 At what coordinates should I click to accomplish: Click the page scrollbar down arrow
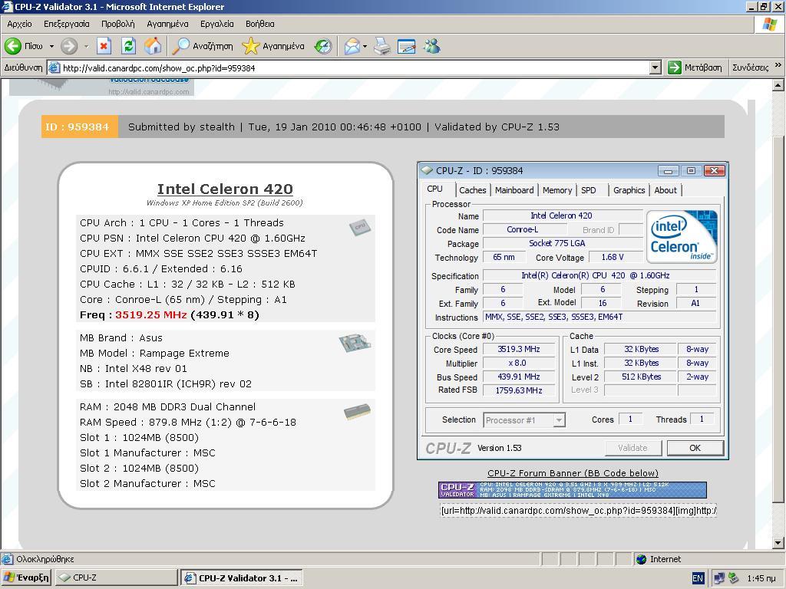(x=778, y=543)
